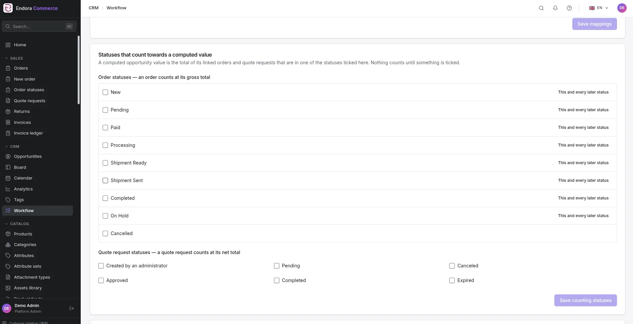Tick Created by an administrator checkbox
The image size is (633, 324).
(101, 266)
